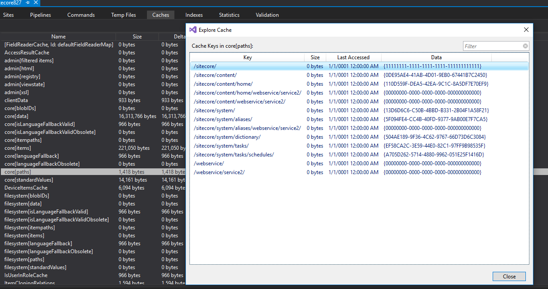Screen dimensions: 548x289
Task: Select the core[data] cache row
Action: 93,116
